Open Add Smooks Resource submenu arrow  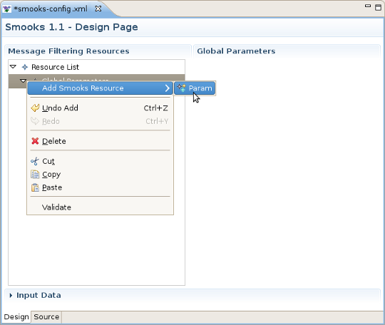pos(168,88)
